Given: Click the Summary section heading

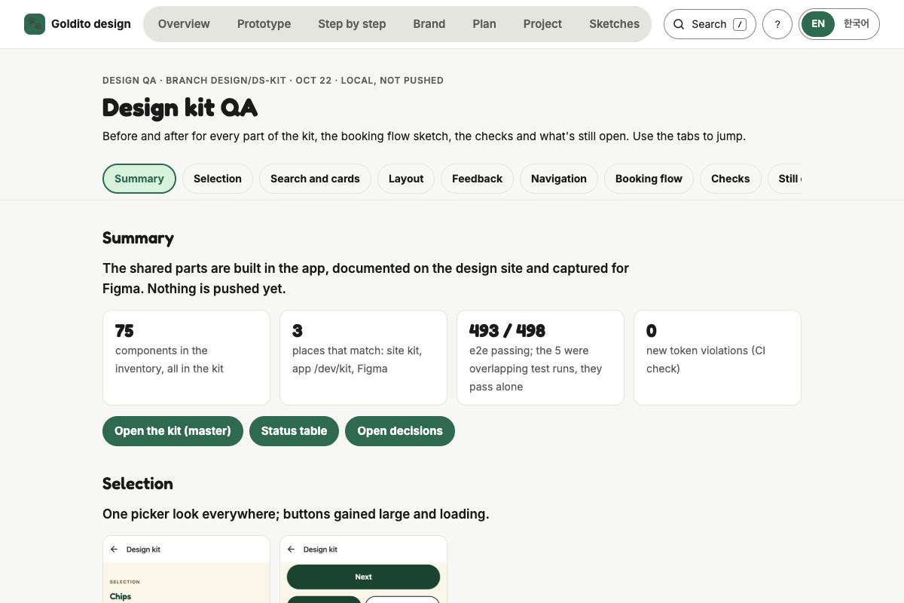Looking at the screenshot, I should click(x=138, y=238).
